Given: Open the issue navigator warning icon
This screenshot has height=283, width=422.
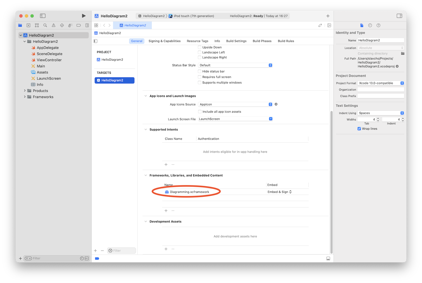Looking at the screenshot, I should [x=54, y=25].
